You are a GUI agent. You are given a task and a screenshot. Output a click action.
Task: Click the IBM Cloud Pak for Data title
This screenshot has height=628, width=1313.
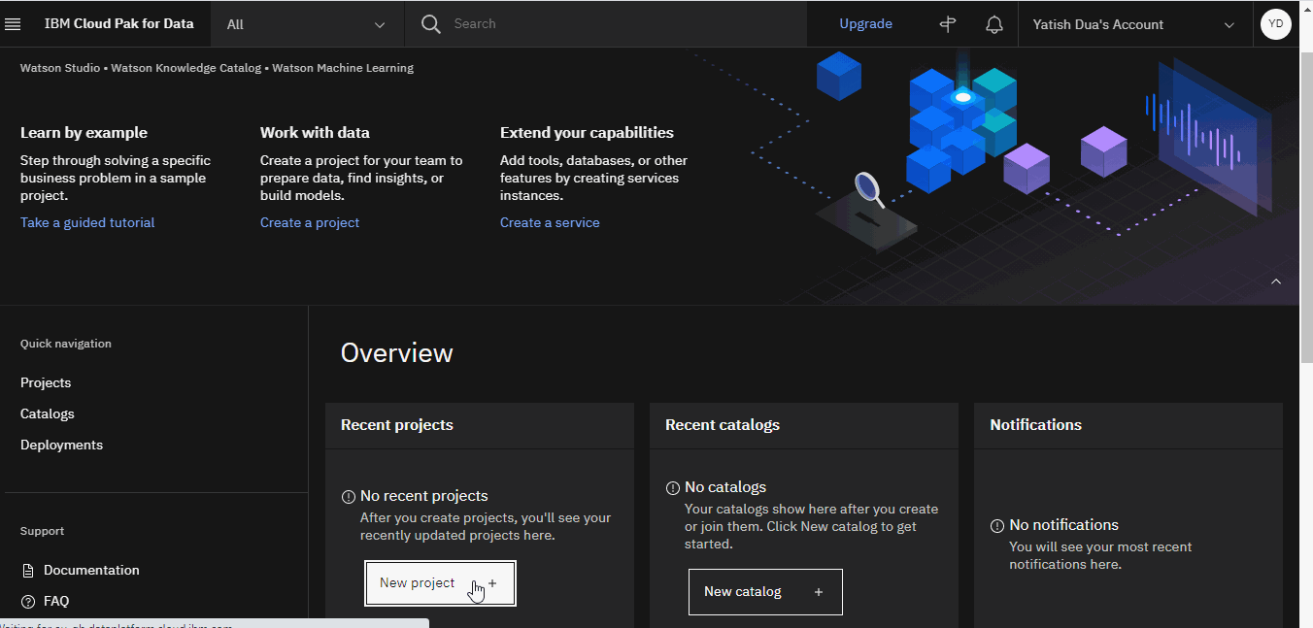118,24
